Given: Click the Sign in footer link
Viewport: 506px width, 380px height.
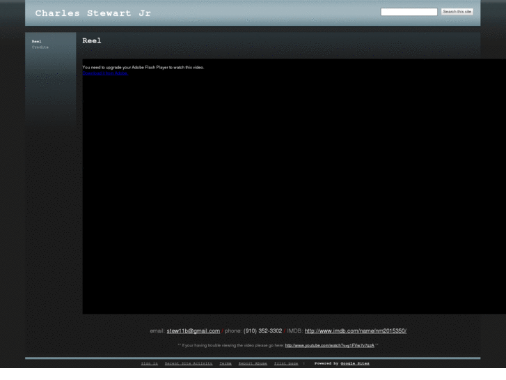Looking at the screenshot, I should pyautogui.click(x=150, y=363).
